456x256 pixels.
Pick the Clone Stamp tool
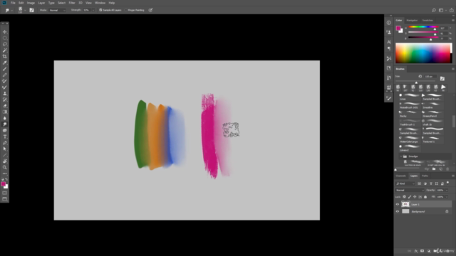coord(5,93)
